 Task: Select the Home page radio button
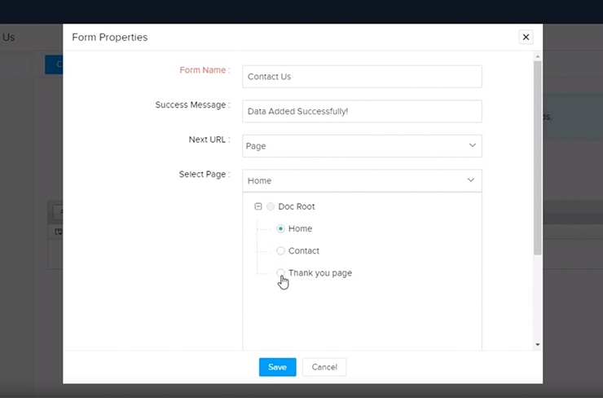point(280,229)
